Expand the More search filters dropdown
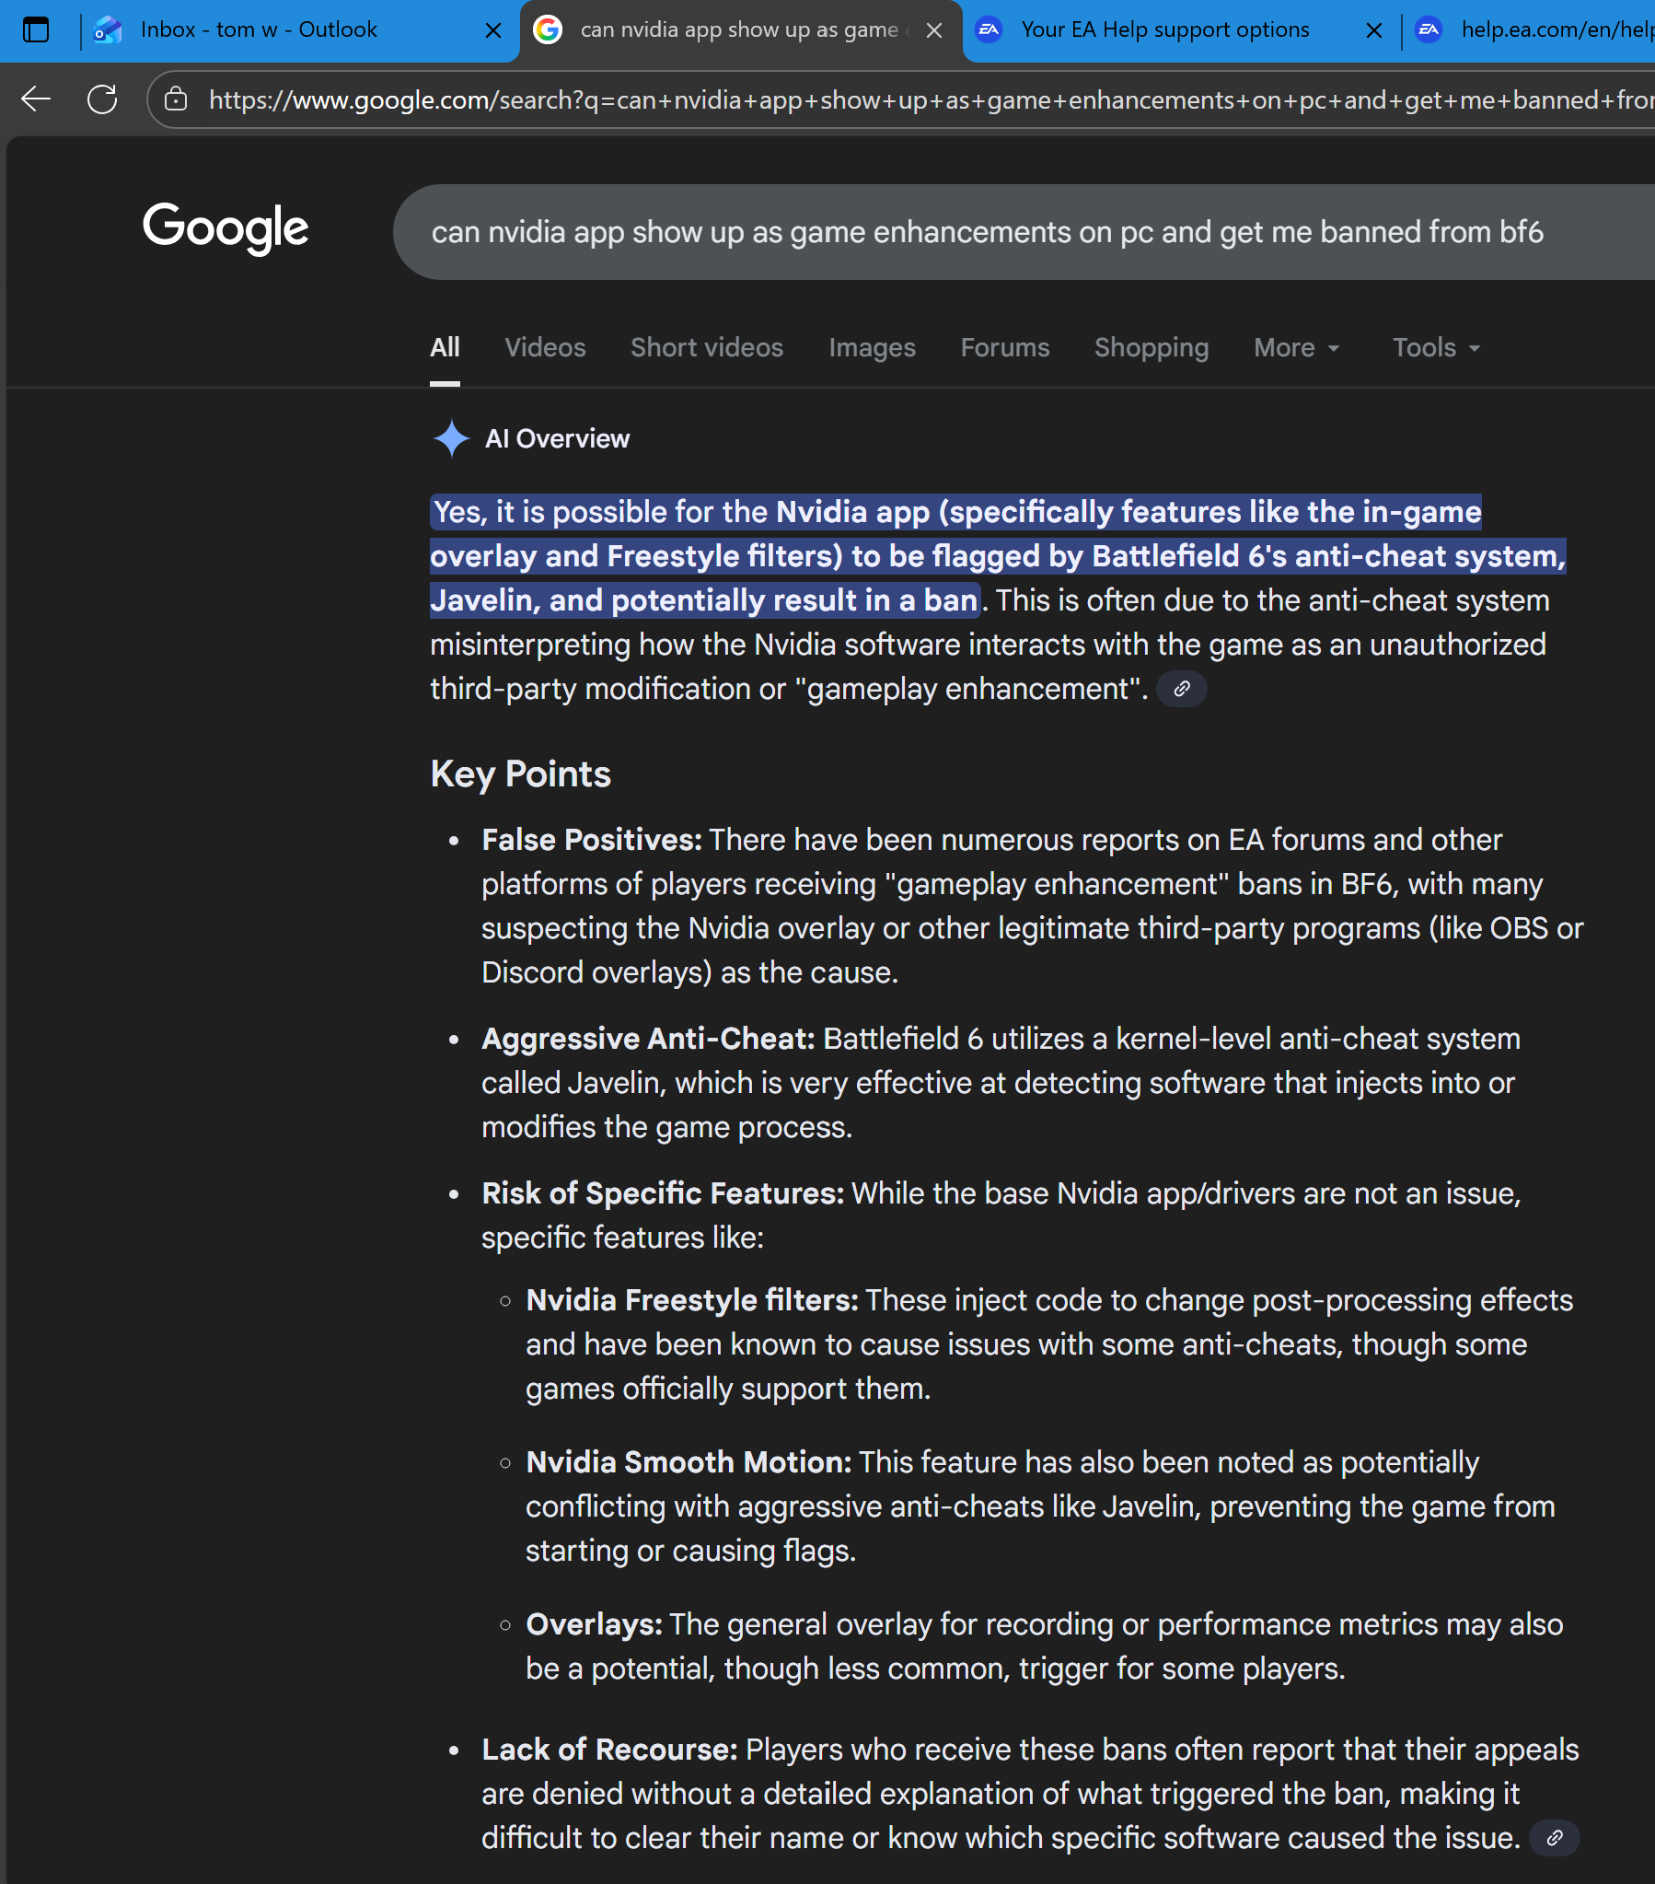 point(1296,347)
